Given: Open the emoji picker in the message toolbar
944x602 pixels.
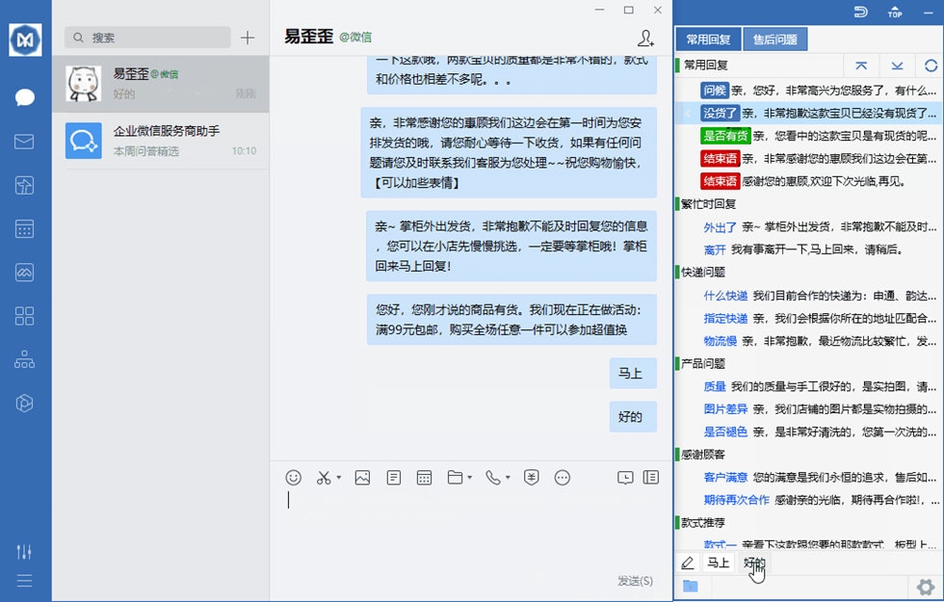Looking at the screenshot, I should tap(292, 477).
